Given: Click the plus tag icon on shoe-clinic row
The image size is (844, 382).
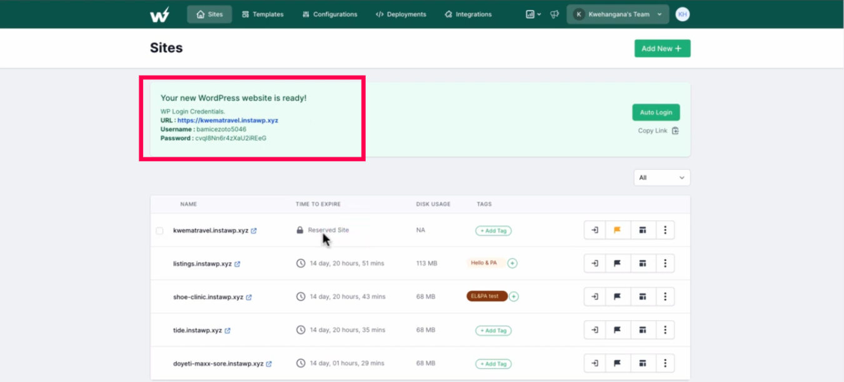Looking at the screenshot, I should [514, 296].
